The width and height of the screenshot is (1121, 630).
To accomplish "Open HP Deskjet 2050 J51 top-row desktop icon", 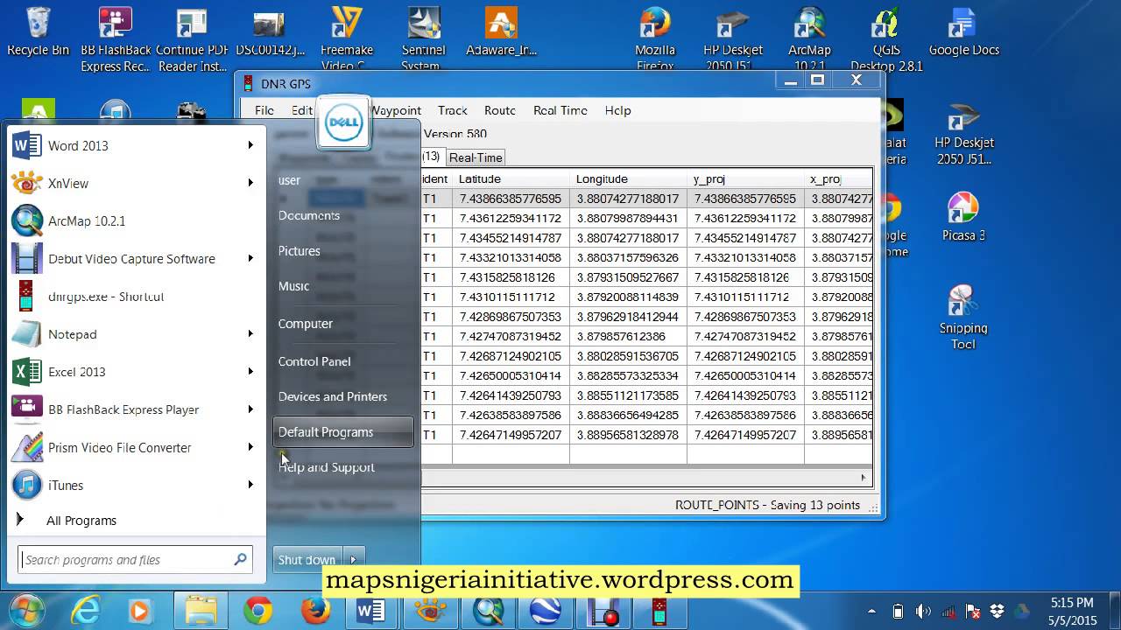I will click(x=733, y=39).
